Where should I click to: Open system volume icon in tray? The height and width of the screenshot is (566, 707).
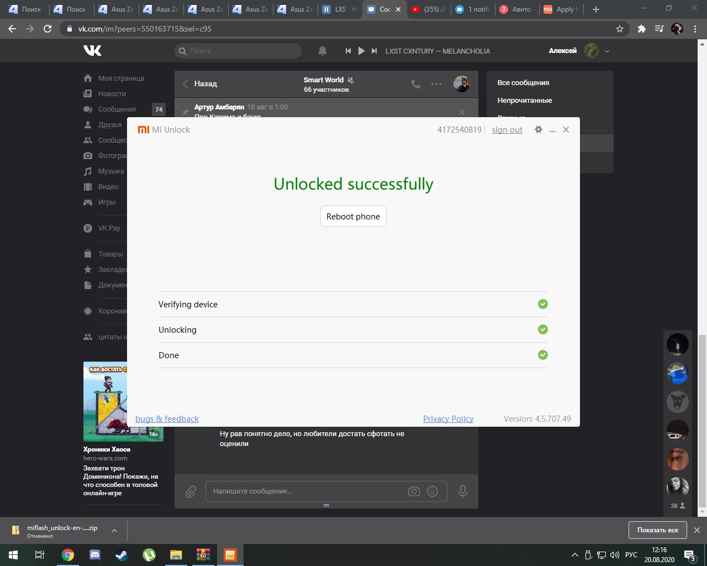click(x=615, y=555)
